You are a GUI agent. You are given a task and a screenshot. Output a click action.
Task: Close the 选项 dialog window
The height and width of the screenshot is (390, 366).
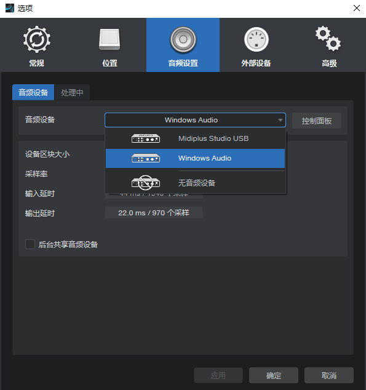(357, 8)
